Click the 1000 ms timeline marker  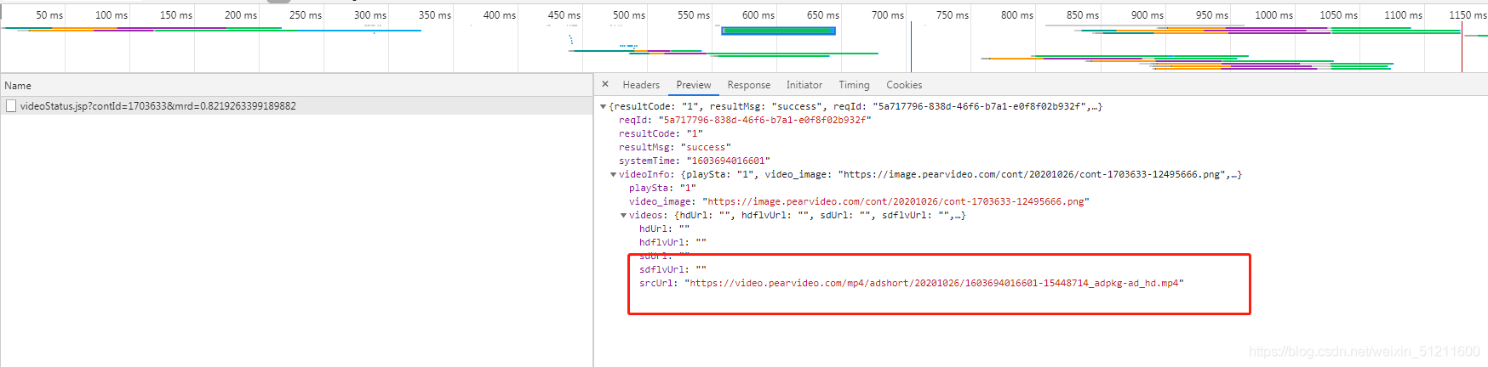(x=1273, y=15)
